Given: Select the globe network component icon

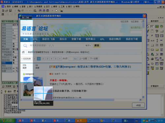Looking at the screenshot, I should 152,54.
